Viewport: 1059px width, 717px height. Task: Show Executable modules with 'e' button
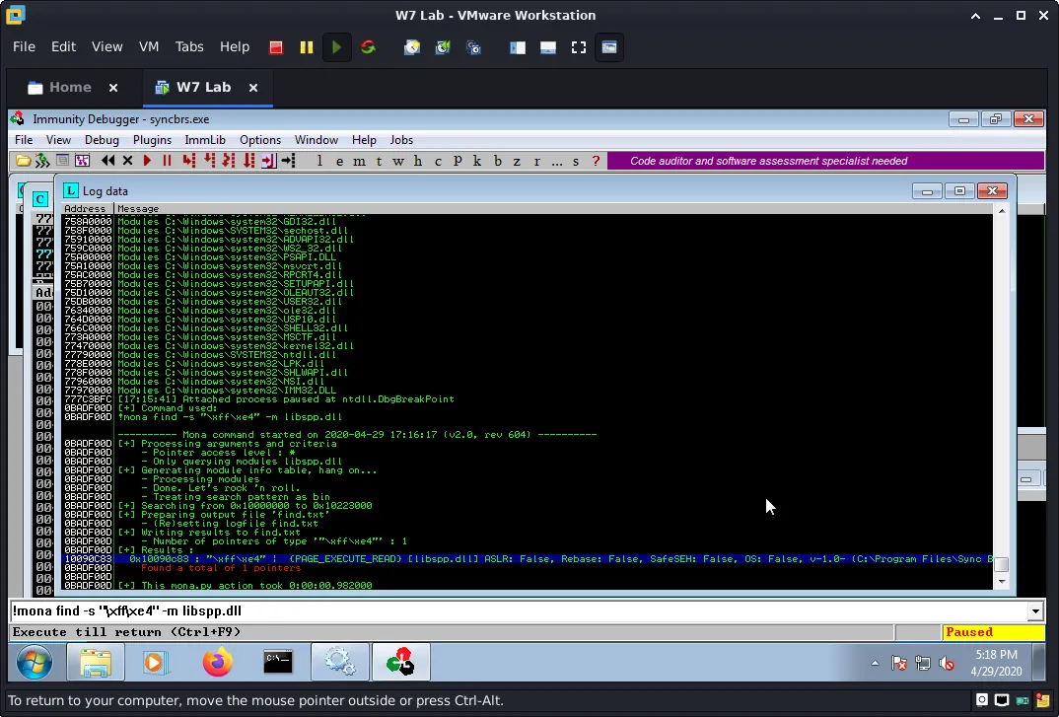(339, 161)
